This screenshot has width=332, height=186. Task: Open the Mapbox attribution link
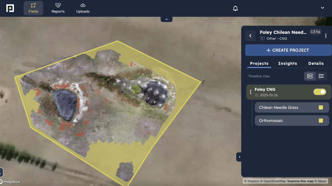[x=252, y=181]
